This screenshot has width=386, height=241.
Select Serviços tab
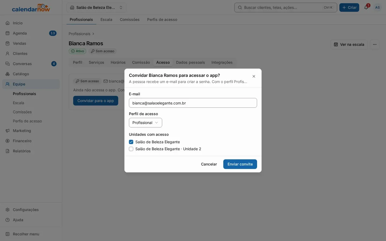click(96, 62)
